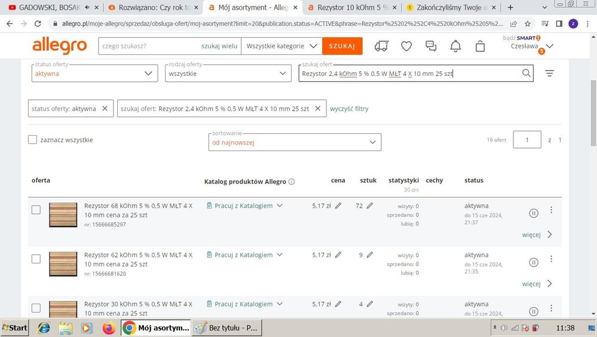Expand account menu arrow next to Czesława
Screen dimensions: 597x337
point(550,46)
